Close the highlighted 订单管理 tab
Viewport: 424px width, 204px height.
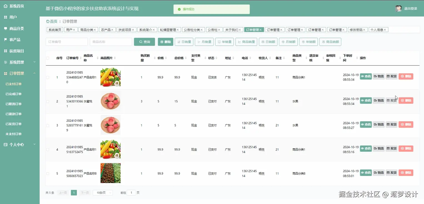[261, 30]
